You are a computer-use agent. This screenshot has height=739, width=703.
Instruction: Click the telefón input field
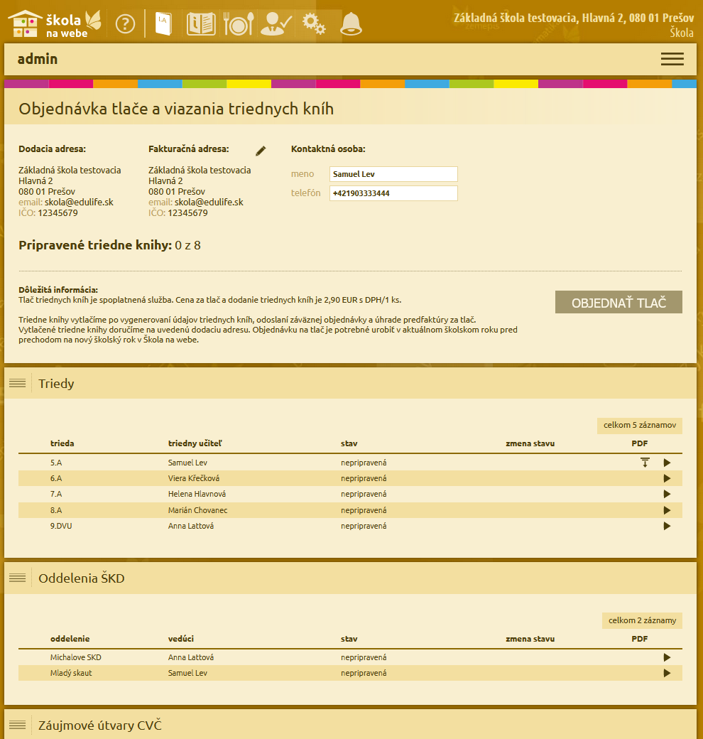click(x=393, y=193)
